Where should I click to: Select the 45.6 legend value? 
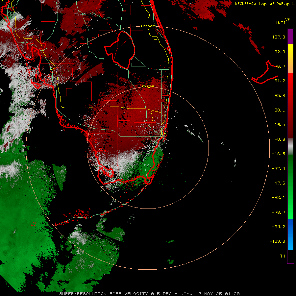tap(280, 95)
